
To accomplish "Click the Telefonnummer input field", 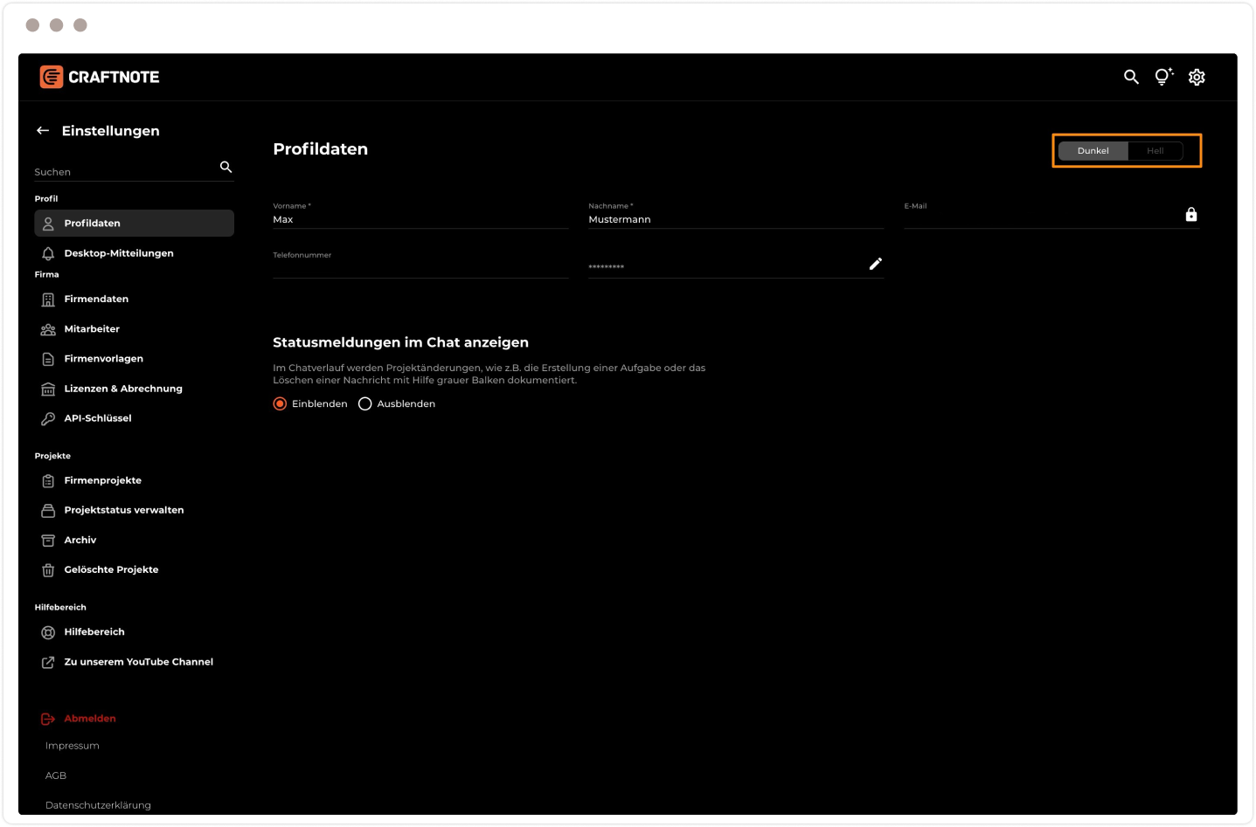I will pyautogui.click(x=420, y=268).
